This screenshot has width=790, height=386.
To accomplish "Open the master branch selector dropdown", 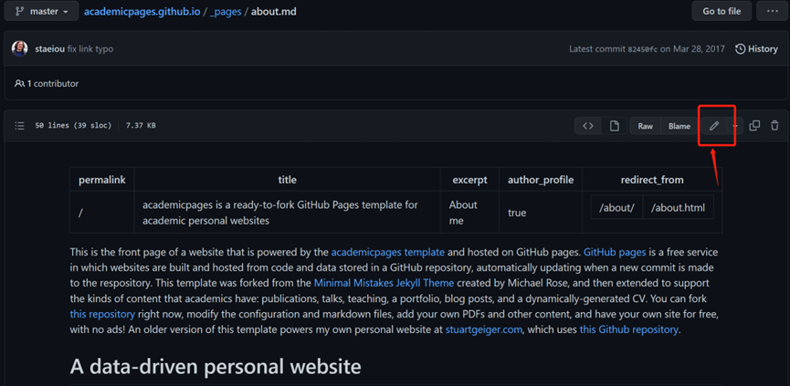I will (x=41, y=11).
